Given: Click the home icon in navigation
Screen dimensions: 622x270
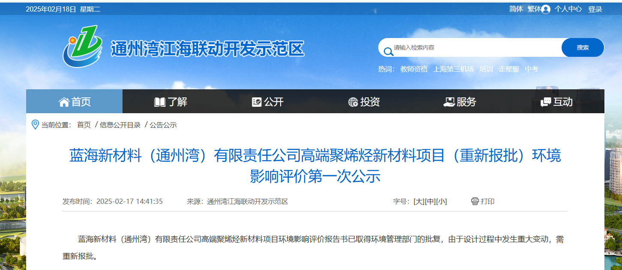Looking at the screenshot, I should 64,102.
